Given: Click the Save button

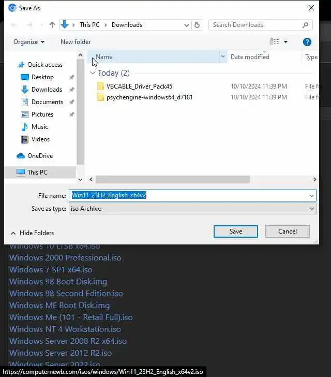Looking at the screenshot, I should point(236,231).
